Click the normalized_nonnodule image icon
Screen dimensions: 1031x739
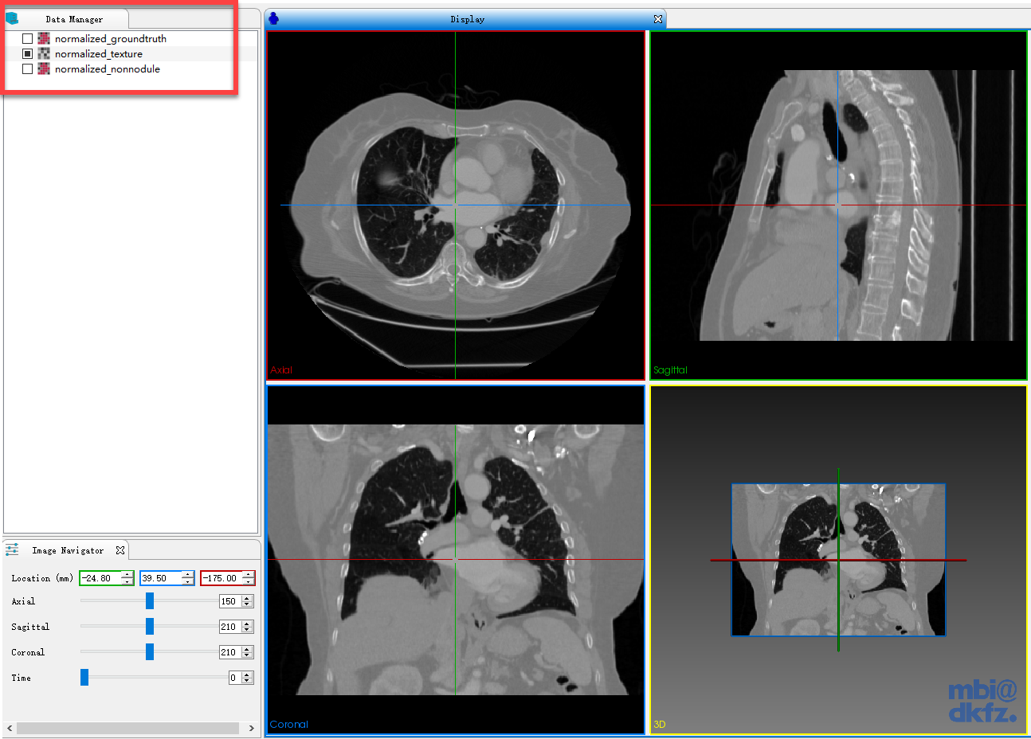click(x=44, y=68)
